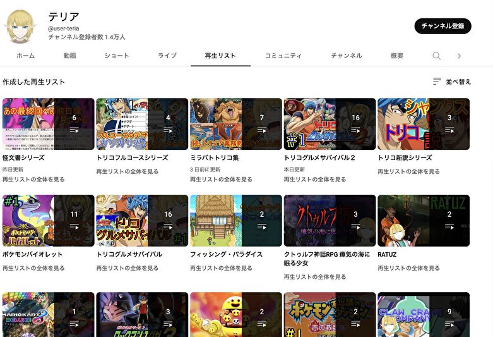Viewport: 493px width, 337px height.
Task: View full playlist under RATUZ
Action: (x=409, y=268)
